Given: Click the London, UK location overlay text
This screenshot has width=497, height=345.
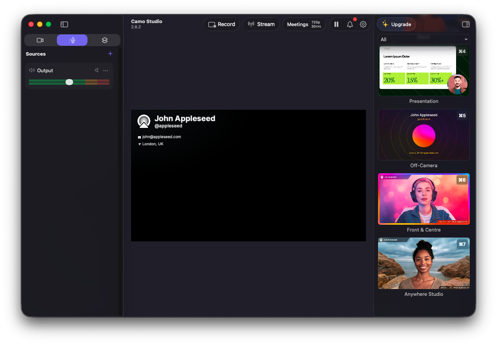Looking at the screenshot, I should (x=153, y=144).
